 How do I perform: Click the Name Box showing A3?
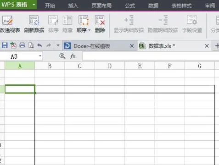[x=19, y=56]
